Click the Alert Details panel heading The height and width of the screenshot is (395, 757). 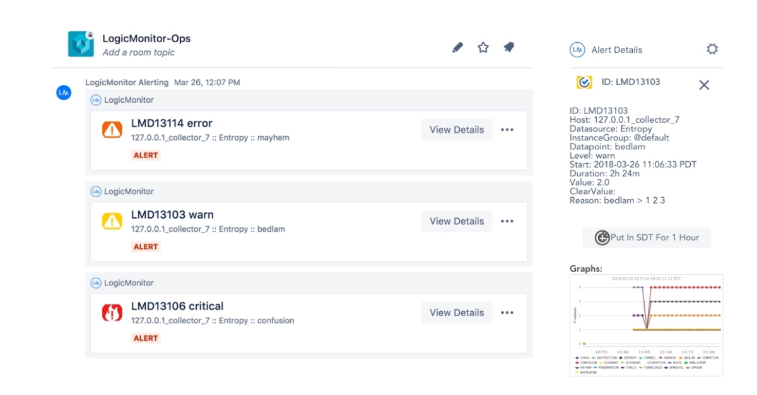(x=617, y=50)
